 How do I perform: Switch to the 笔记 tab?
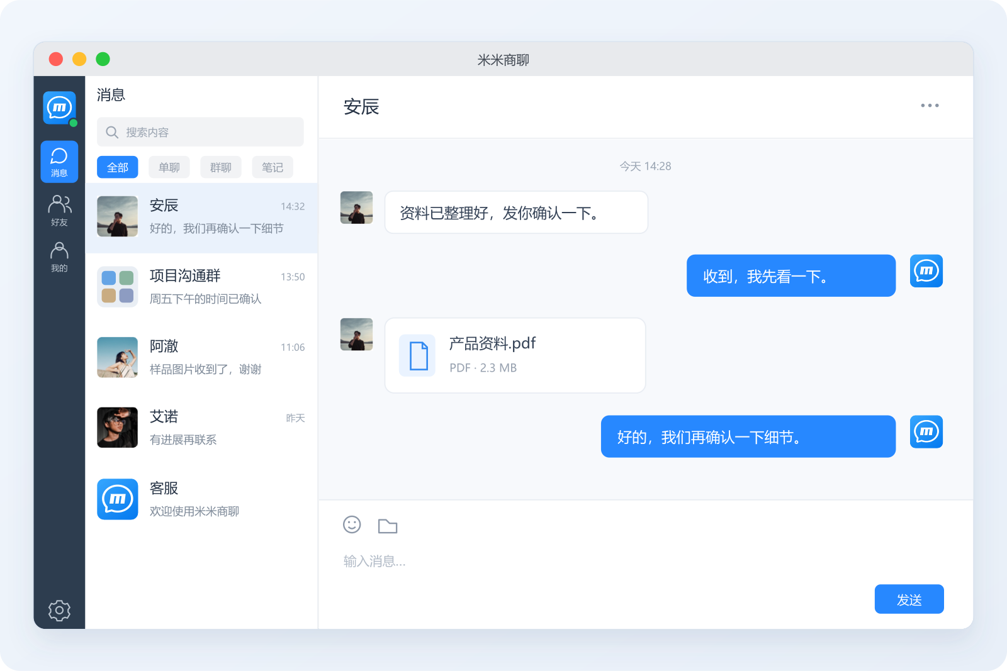coord(273,167)
